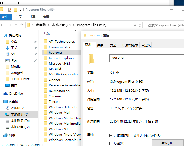Open the 2014812 phone device
This screenshot has width=184, height=146.
(x=17, y=108)
